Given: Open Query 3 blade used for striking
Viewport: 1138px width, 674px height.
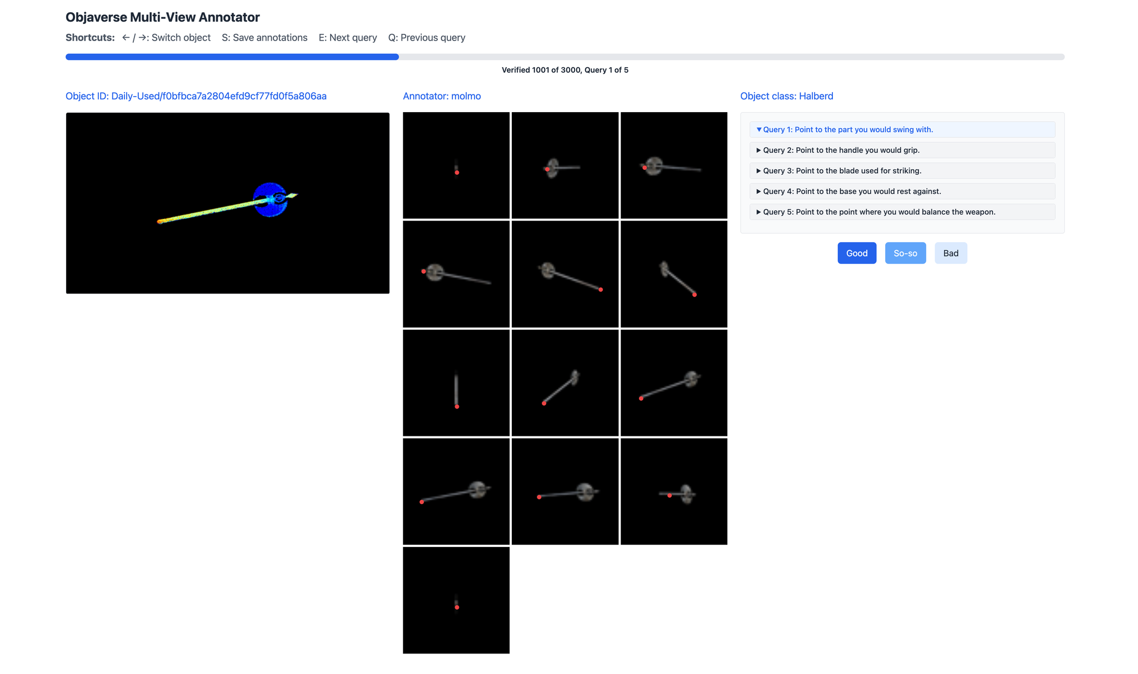Looking at the screenshot, I should click(x=902, y=170).
